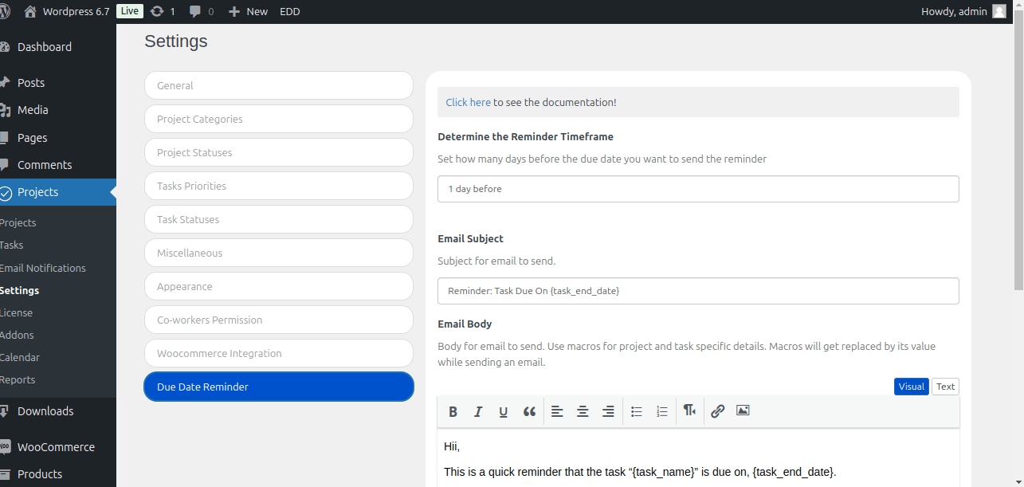1024x487 pixels.
Task: Click the Comments bubble icon in sidebar
Action: (x=6, y=165)
